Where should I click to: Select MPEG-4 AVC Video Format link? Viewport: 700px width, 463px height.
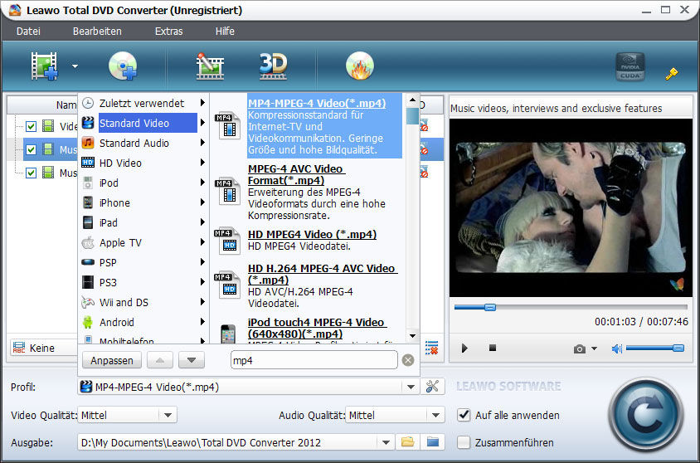coord(296,174)
